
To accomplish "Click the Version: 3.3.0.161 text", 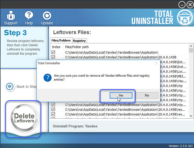I will point(181,146).
